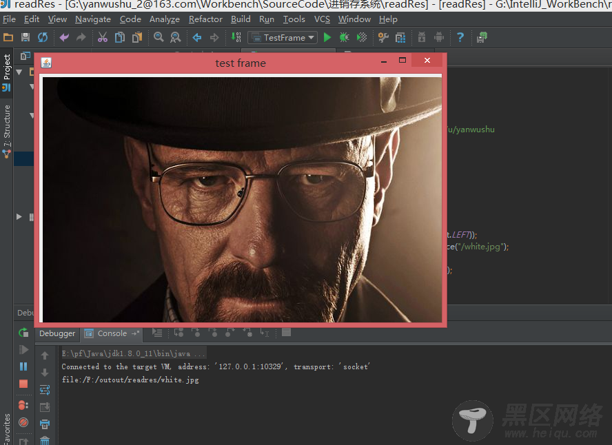The image size is (612, 445).
Task: Click Show Execution Point icon
Action: click(157, 333)
